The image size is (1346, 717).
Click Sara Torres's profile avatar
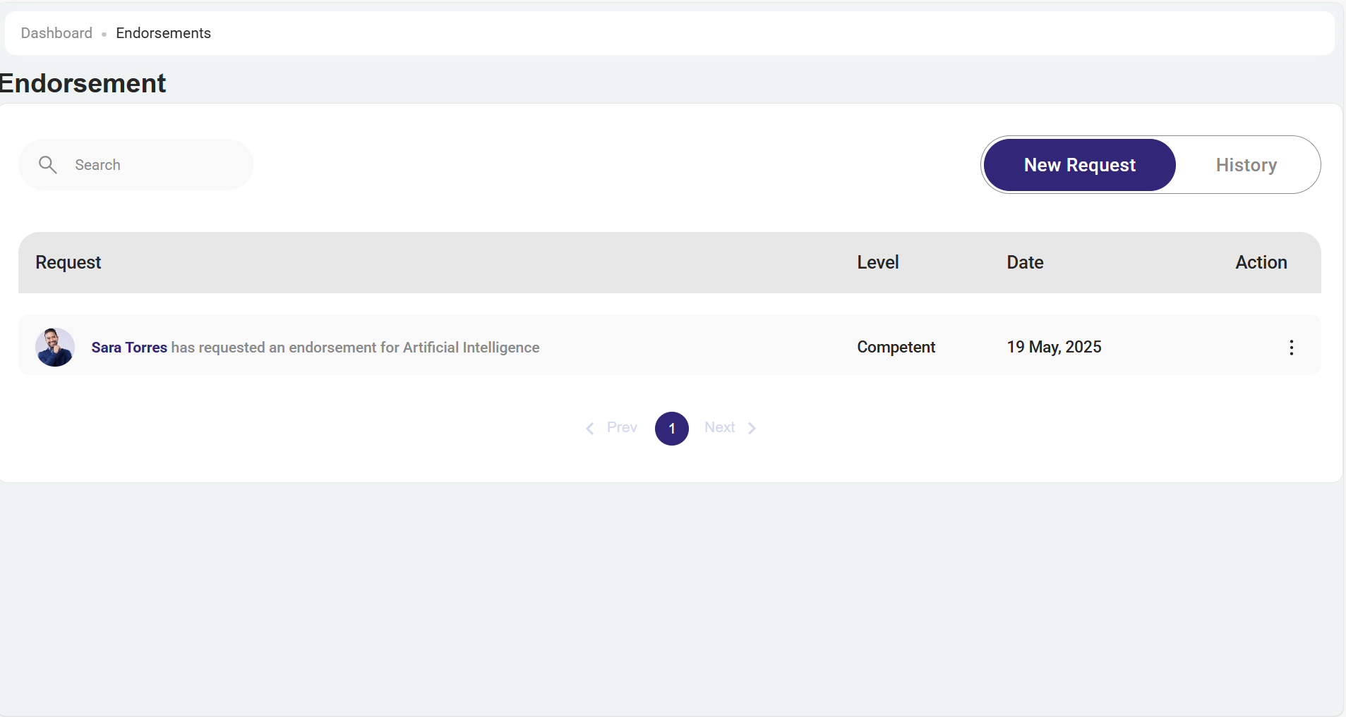click(x=55, y=348)
